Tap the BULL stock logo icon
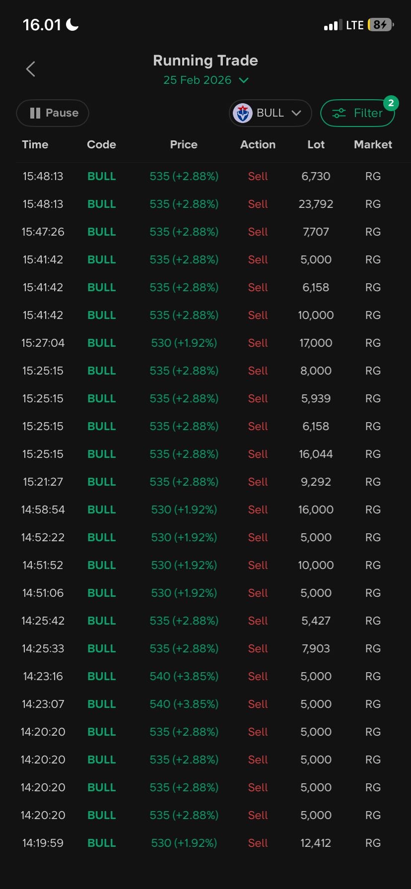 click(x=243, y=113)
